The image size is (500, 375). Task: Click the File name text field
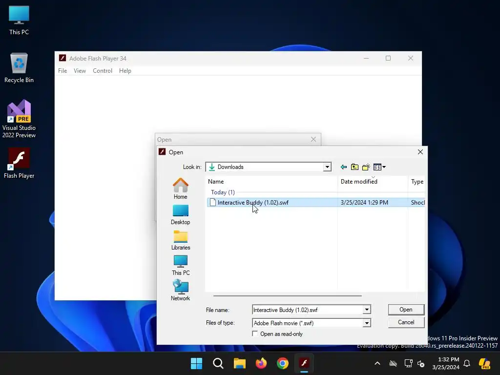(308, 310)
